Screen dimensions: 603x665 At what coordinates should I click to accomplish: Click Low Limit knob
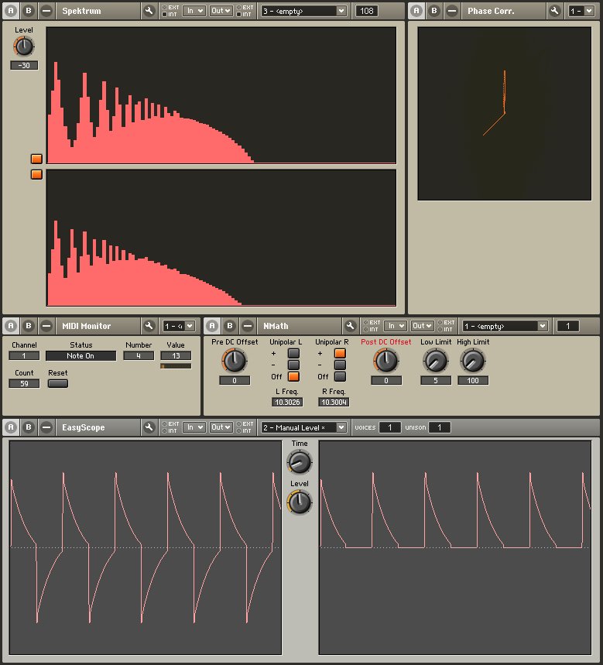436,361
